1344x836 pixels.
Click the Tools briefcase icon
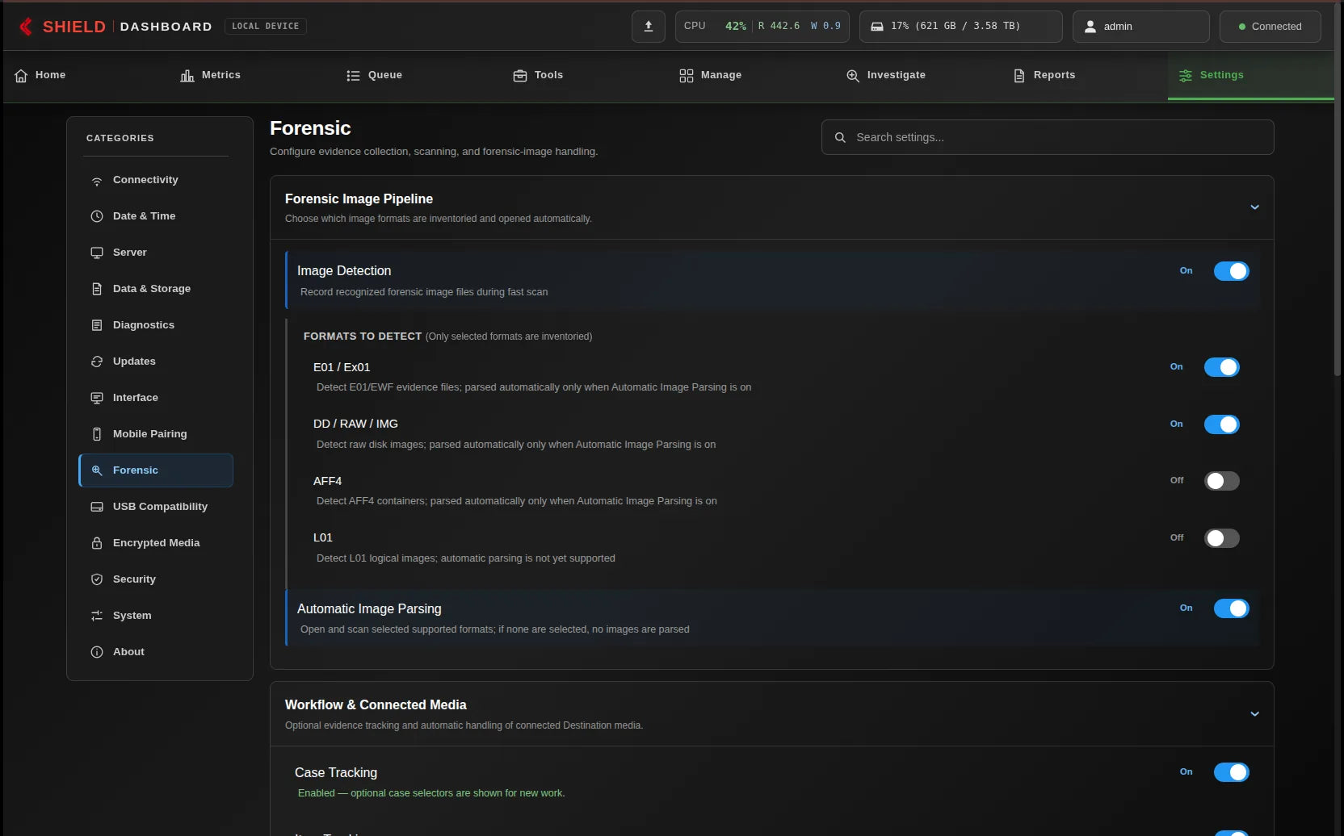[520, 76]
